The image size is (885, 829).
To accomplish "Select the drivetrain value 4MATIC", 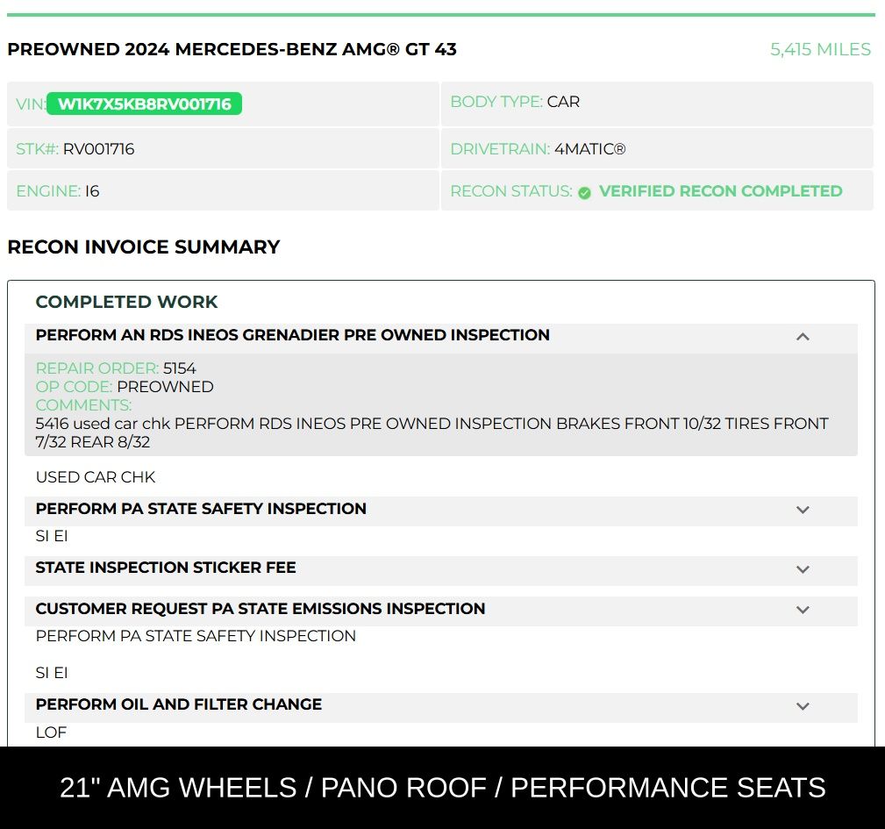I will pyautogui.click(x=589, y=149).
